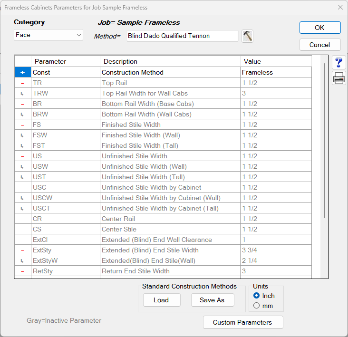
Task: Select the Construction Method value Frameless cell
Action: point(276,73)
